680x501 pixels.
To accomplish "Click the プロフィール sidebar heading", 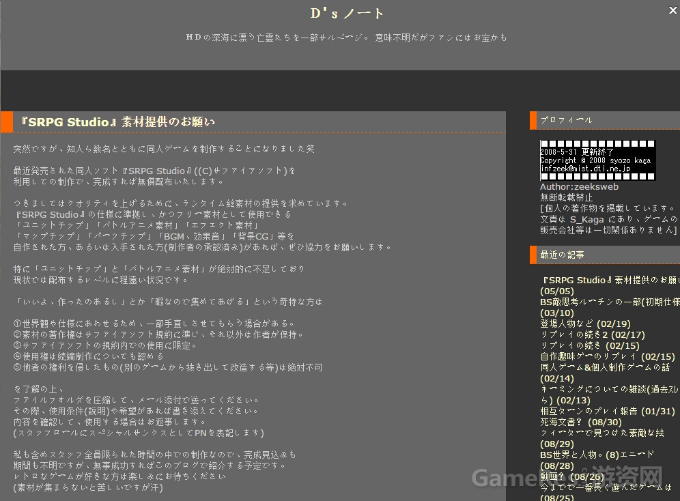I will coord(566,120).
